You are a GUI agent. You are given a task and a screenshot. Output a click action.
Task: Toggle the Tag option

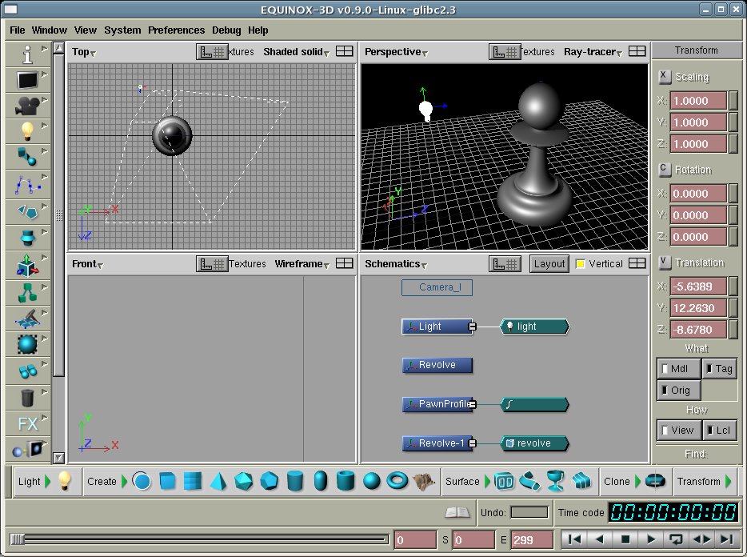click(x=719, y=369)
